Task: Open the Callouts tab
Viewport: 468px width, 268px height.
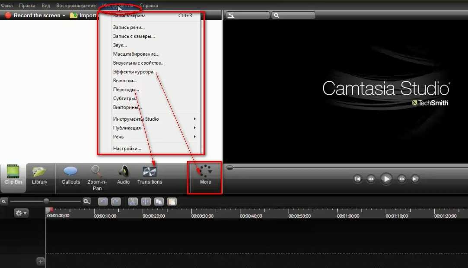Action: tap(70, 175)
